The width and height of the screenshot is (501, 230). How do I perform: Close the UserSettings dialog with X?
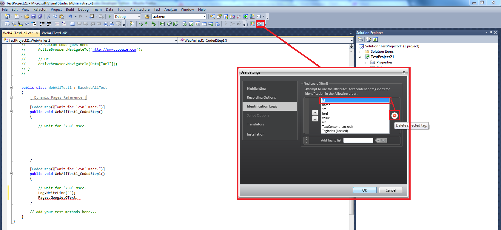[x=404, y=72]
